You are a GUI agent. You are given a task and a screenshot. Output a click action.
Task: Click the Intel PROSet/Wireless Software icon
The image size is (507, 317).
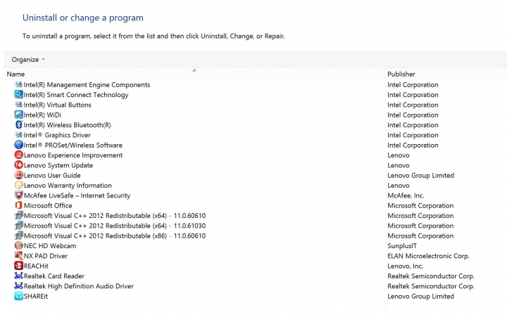(x=18, y=145)
